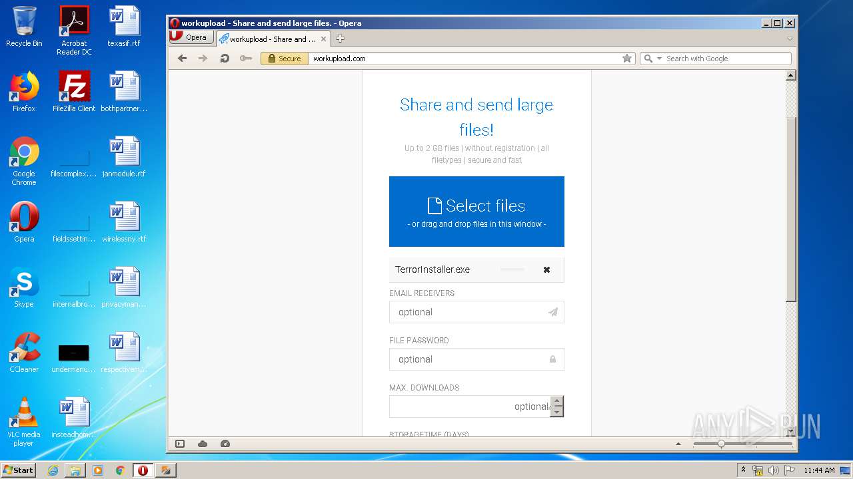Open Windows Explorer from the taskbar
This screenshot has height=479, width=853.
(x=75, y=470)
